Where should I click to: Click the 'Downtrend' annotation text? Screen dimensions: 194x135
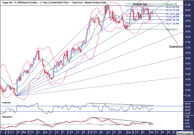click(x=176, y=47)
